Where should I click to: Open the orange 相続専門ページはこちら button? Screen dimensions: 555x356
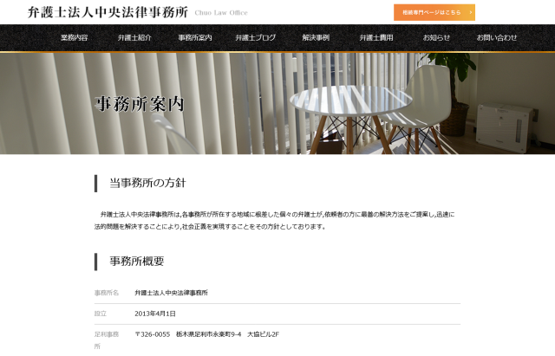click(434, 12)
